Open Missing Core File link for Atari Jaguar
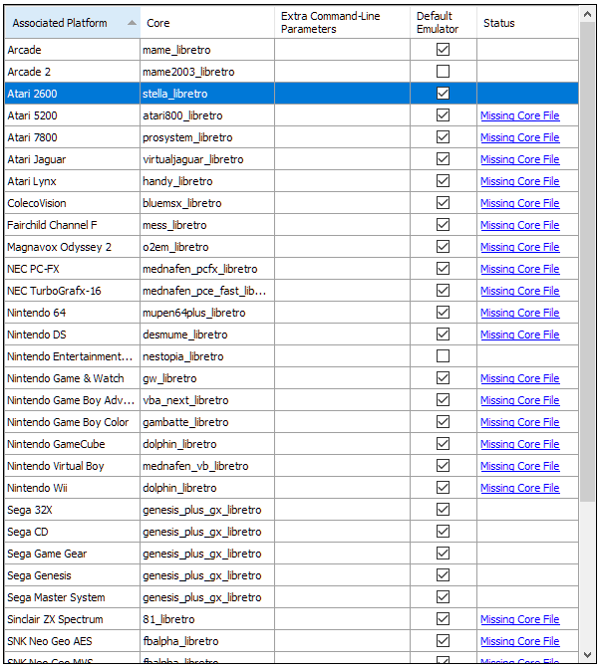This screenshot has width=604, height=670. tap(519, 159)
